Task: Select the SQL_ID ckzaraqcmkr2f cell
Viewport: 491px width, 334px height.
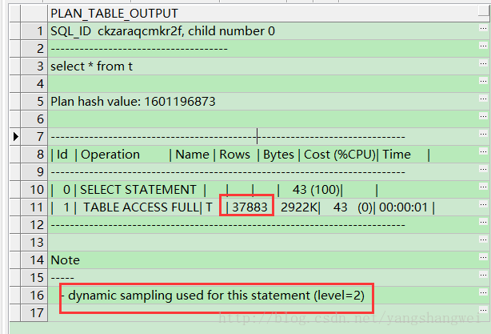Action: tap(162, 31)
